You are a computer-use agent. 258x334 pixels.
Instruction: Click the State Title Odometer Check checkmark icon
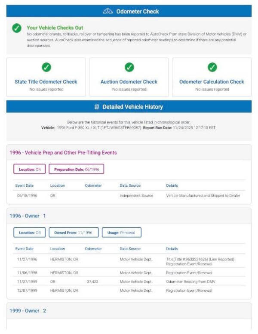coord(46,67)
